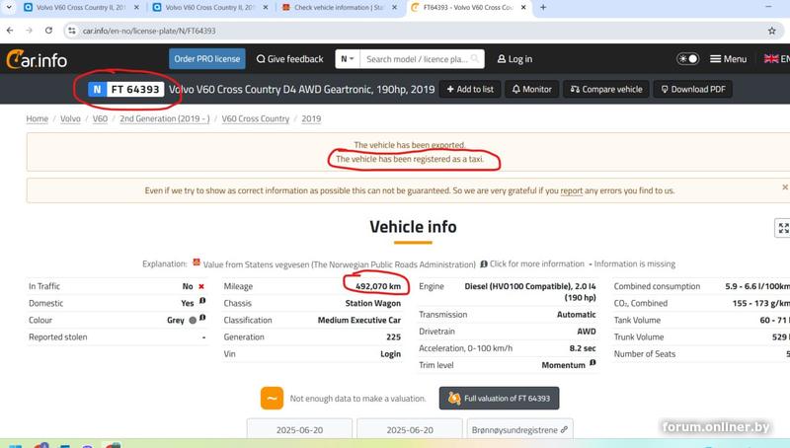Click the orange valuation tilde icon

pyautogui.click(x=272, y=398)
